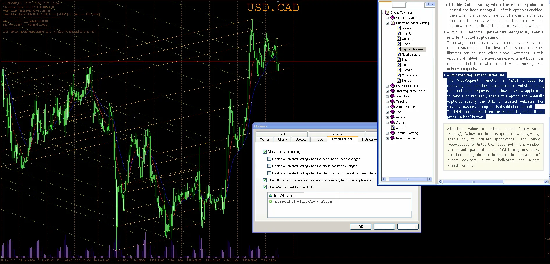550x264 pixels.
Task: Click left arrow of help content scrollbar
Action: click(440, 182)
